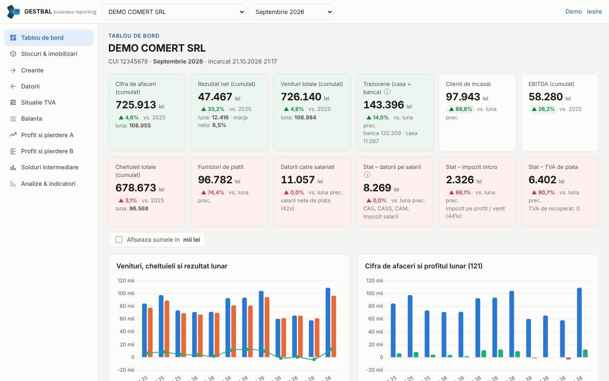Click the Profit si pierdere A trend icon

coord(13,135)
